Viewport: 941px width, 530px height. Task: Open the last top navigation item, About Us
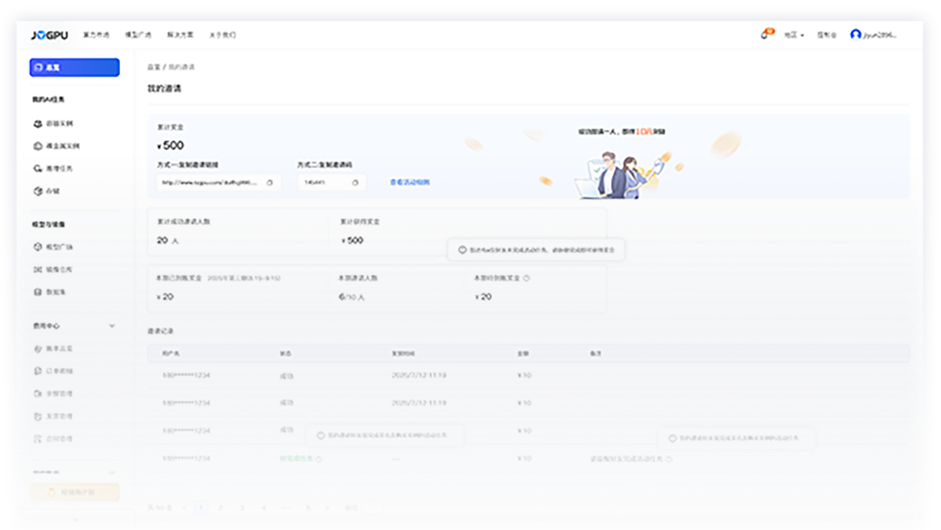[222, 35]
